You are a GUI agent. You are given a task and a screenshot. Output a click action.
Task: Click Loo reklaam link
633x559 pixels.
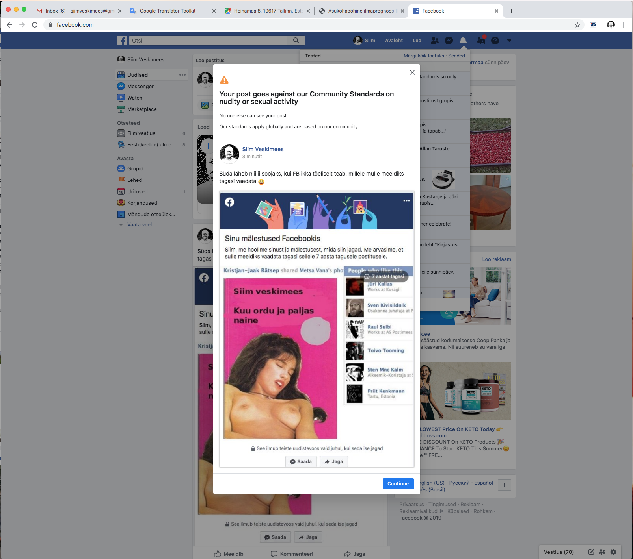497,259
